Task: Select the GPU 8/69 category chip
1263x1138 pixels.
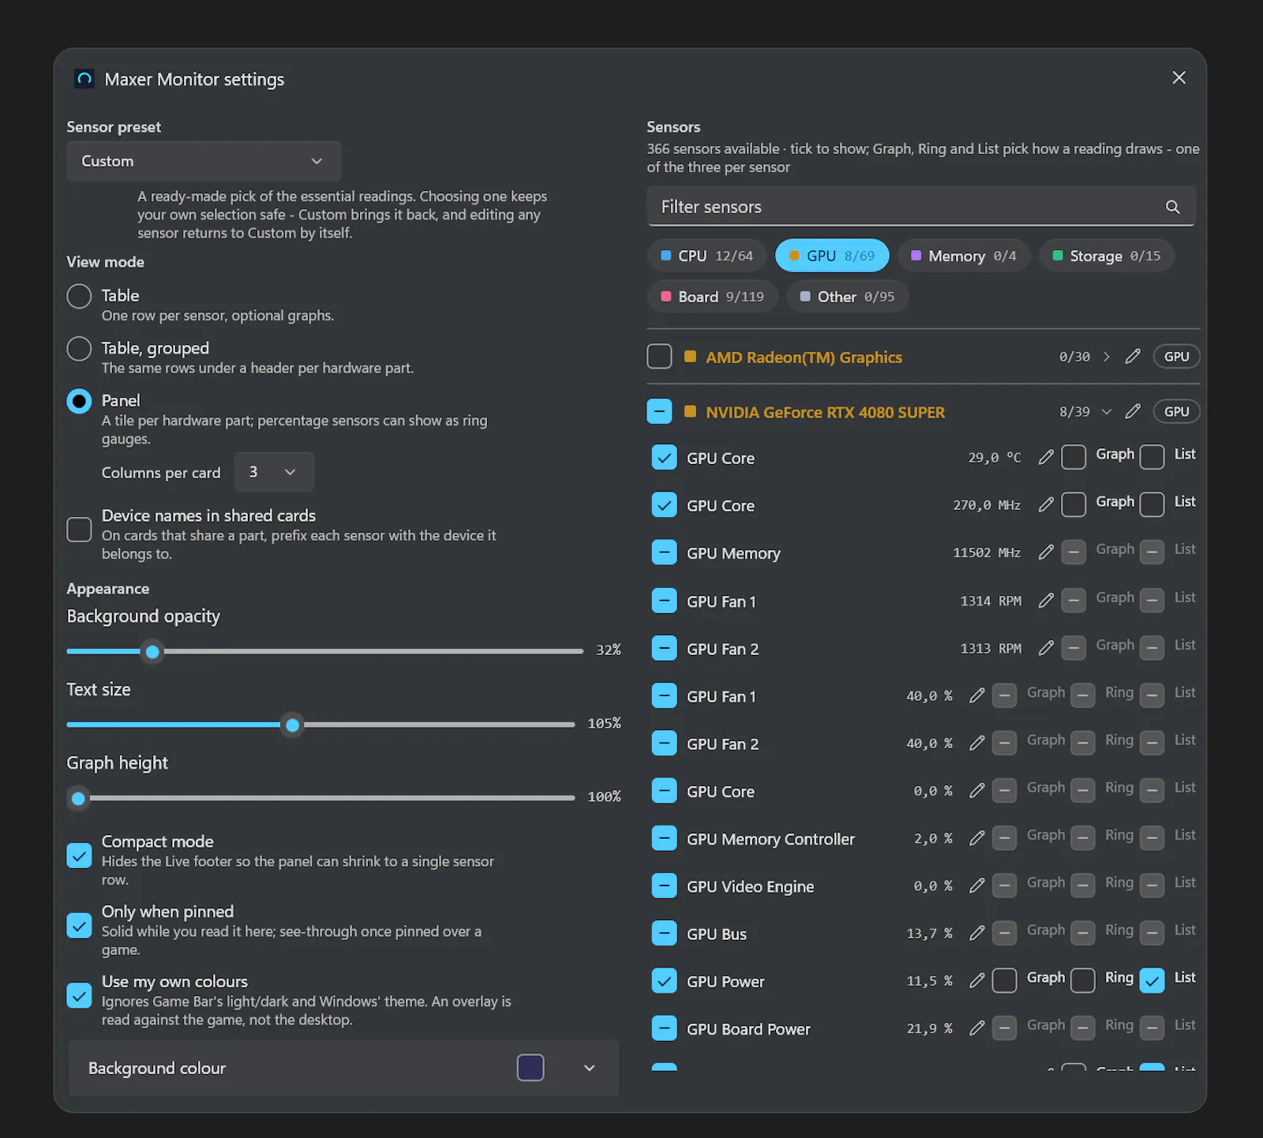Action: (x=832, y=256)
